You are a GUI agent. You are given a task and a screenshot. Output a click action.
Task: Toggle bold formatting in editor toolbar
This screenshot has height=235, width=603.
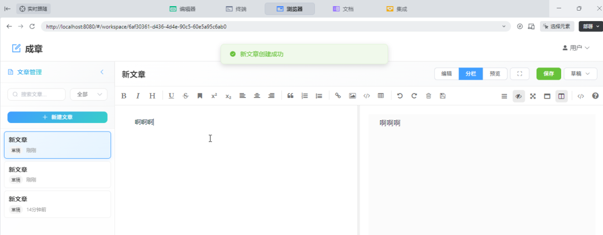pos(124,96)
